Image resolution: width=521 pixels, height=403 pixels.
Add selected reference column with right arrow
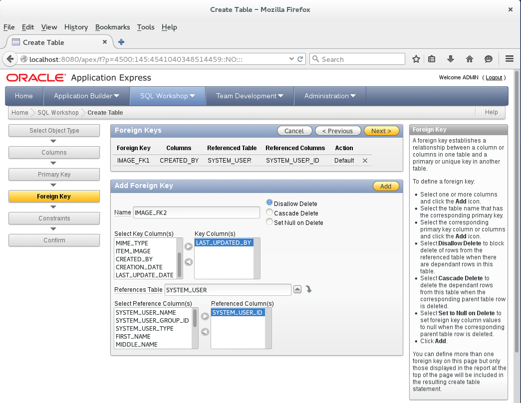click(205, 316)
